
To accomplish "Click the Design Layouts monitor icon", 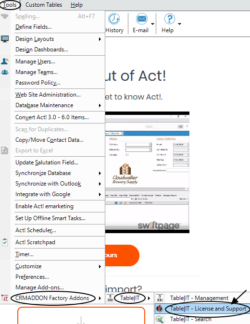I will coord(5,39).
